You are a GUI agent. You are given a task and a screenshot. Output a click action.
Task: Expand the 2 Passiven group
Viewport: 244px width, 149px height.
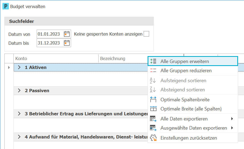point(19,91)
